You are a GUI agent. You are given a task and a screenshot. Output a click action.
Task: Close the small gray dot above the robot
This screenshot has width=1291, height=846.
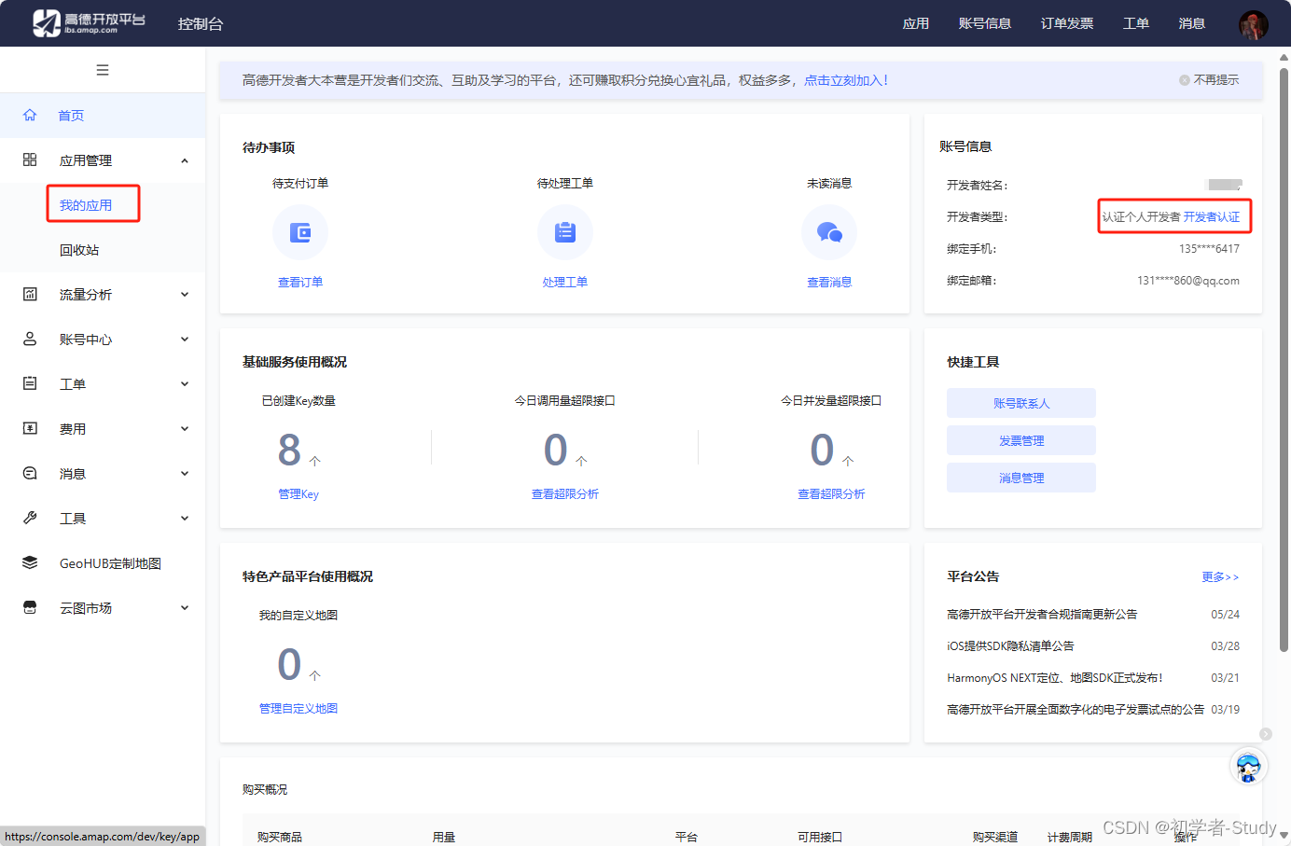point(1266,734)
